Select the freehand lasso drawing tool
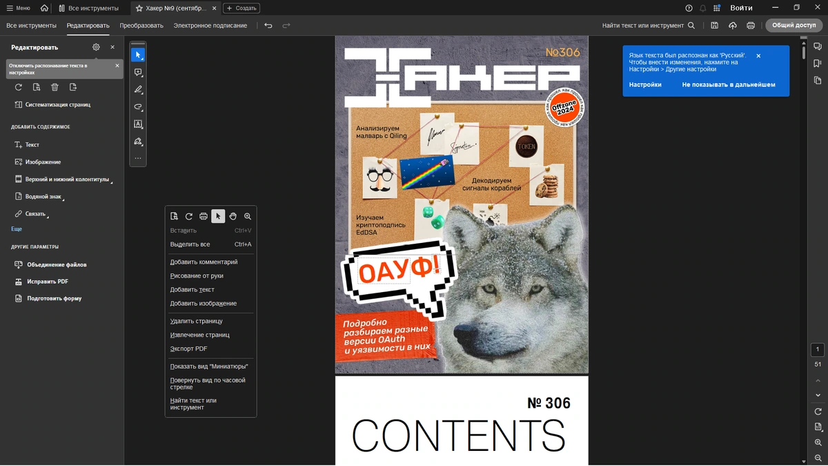This screenshot has width=828, height=466. tap(138, 107)
